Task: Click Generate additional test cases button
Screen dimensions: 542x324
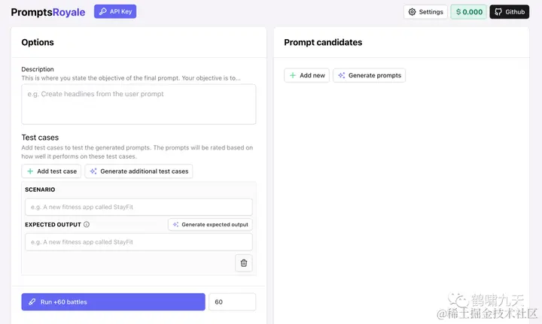Action: (x=139, y=171)
